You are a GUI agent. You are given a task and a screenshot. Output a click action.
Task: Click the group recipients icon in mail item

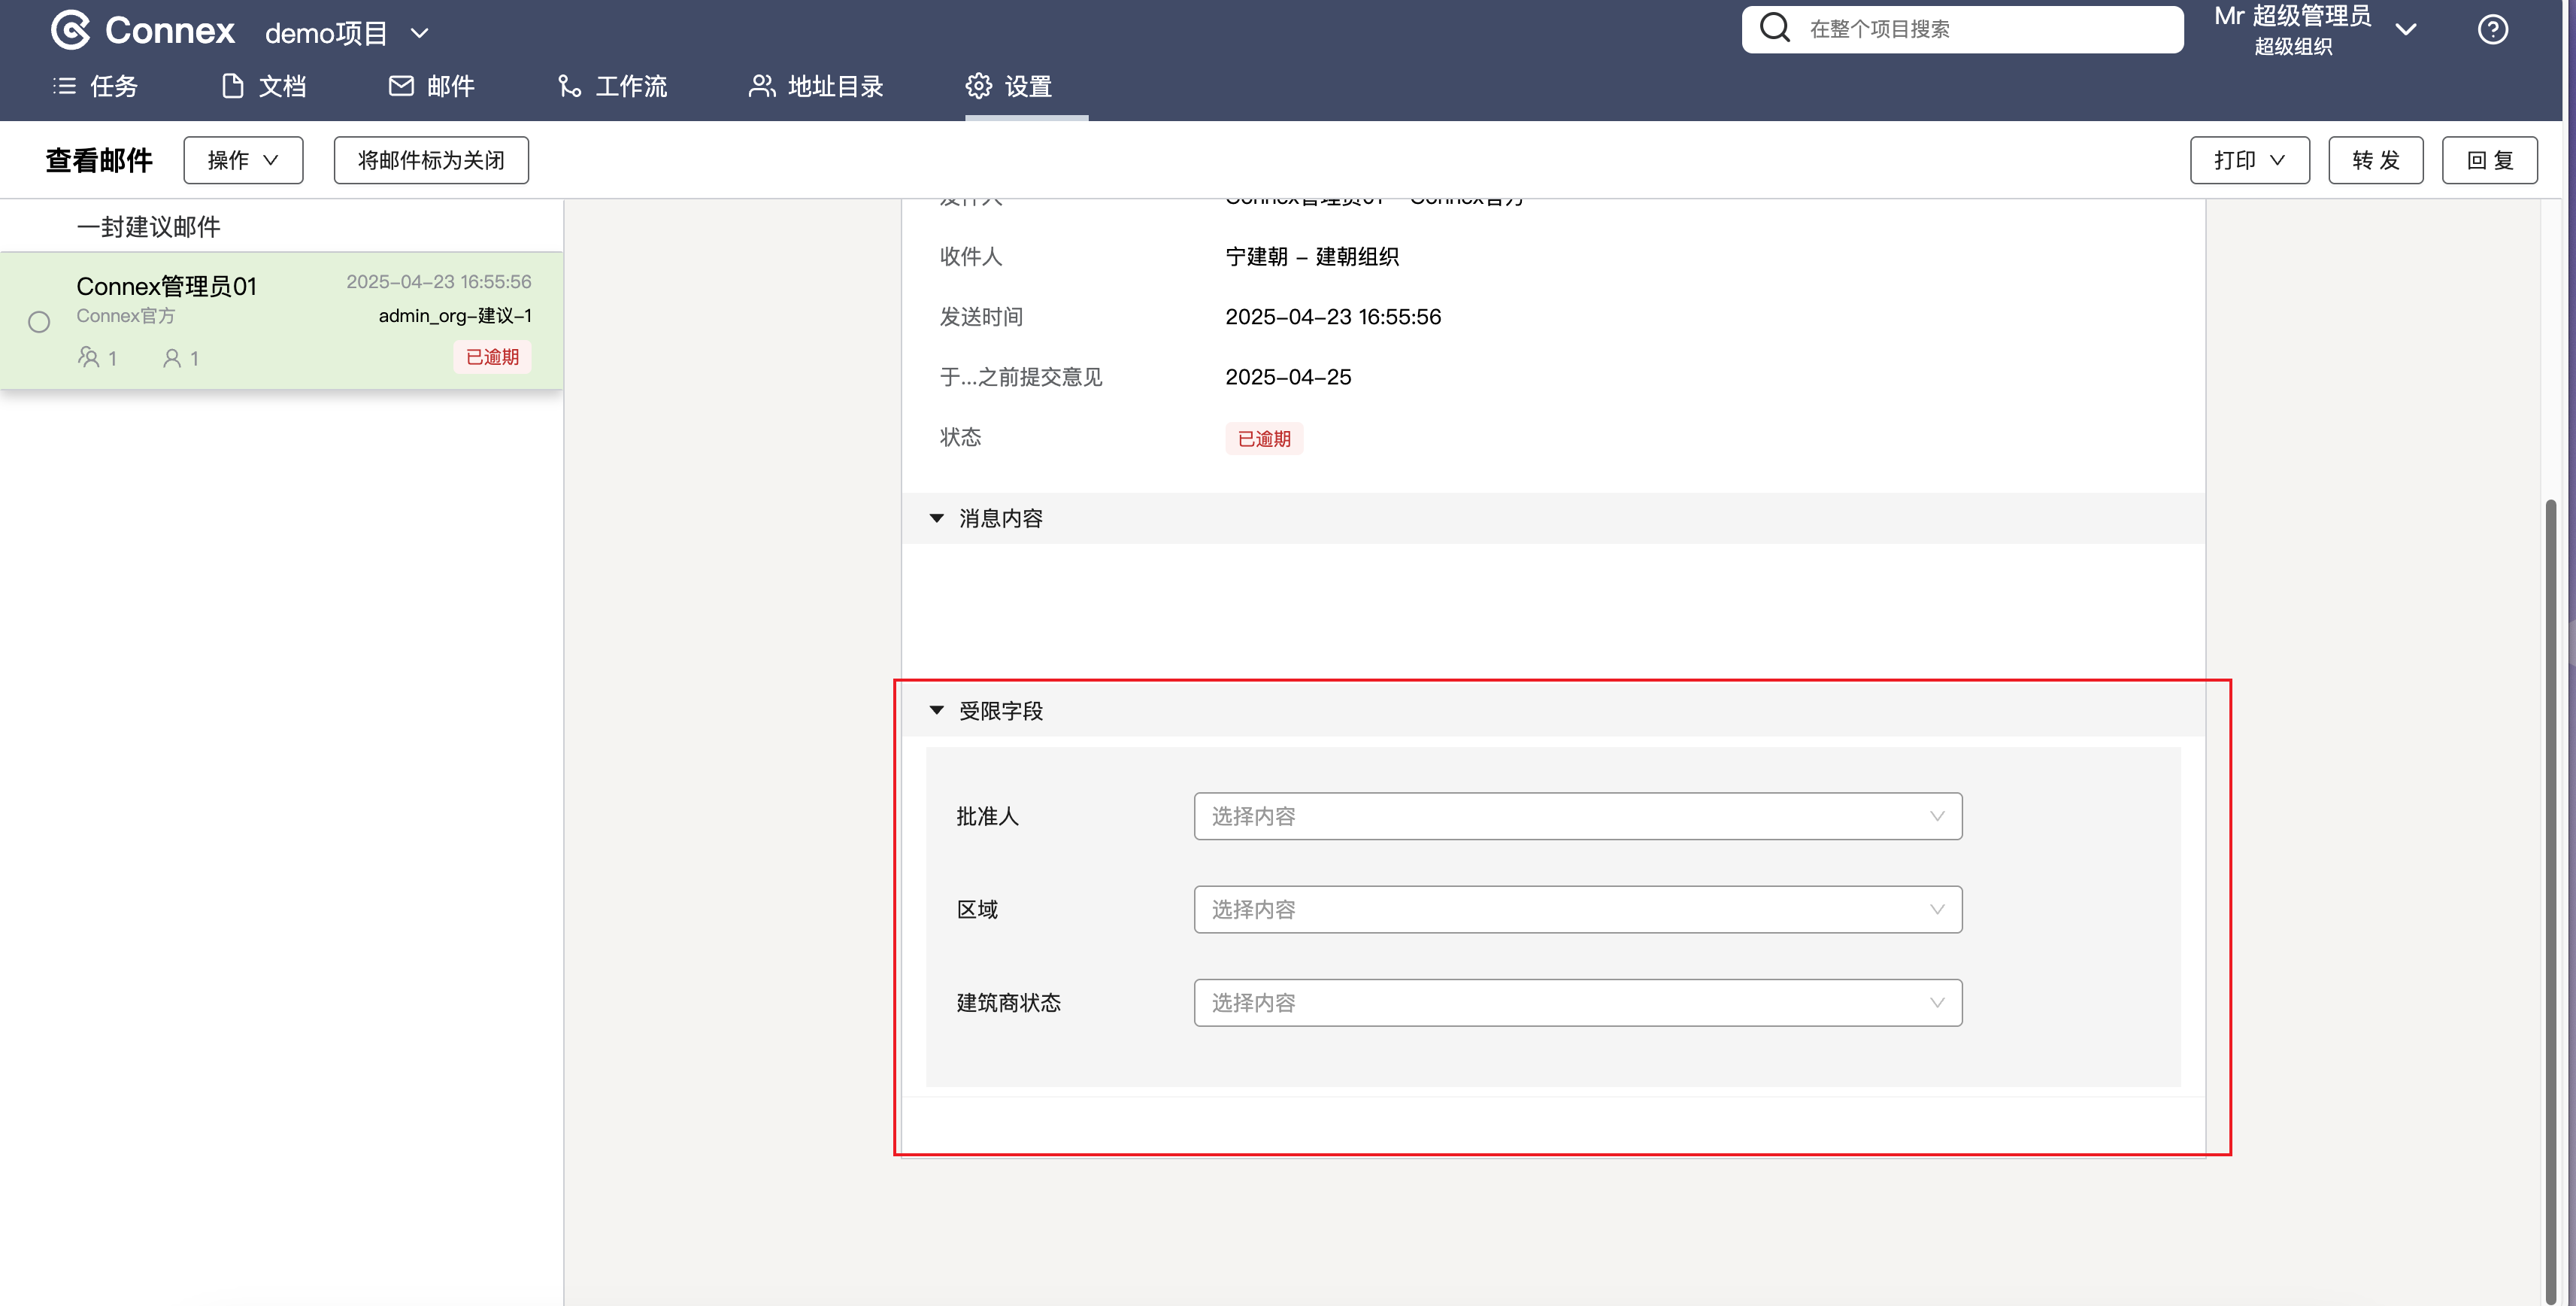[x=89, y=357]
